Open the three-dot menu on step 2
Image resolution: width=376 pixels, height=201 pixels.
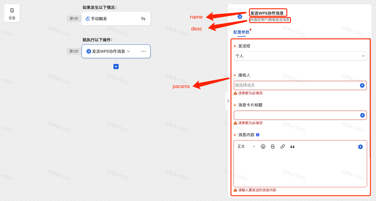coord(143,51)
